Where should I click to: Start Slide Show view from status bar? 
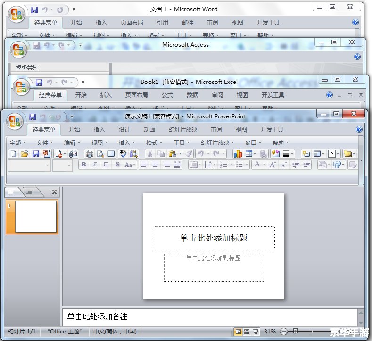[256, 332]
